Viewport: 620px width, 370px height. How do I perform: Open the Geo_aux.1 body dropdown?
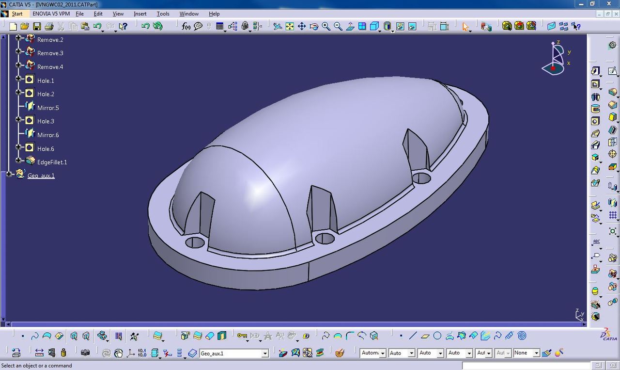[x=265, y=354]
